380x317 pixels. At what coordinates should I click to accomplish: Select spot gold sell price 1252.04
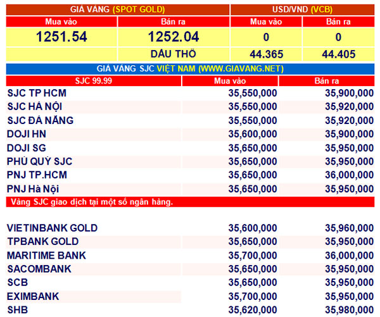[x=173, y=37]
